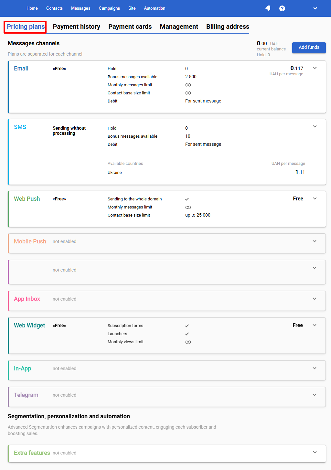The image size is (331, 470).
Task: Expand the SMS channel details
Action: [315, 126]
